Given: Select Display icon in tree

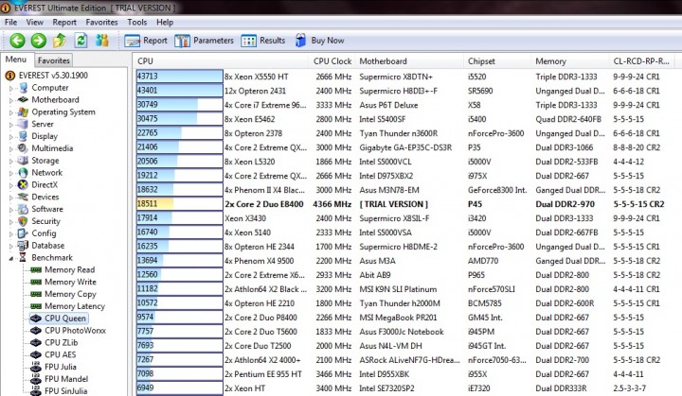Looking at the screenshot, I should pyautogui.click(x=23, y=136).
